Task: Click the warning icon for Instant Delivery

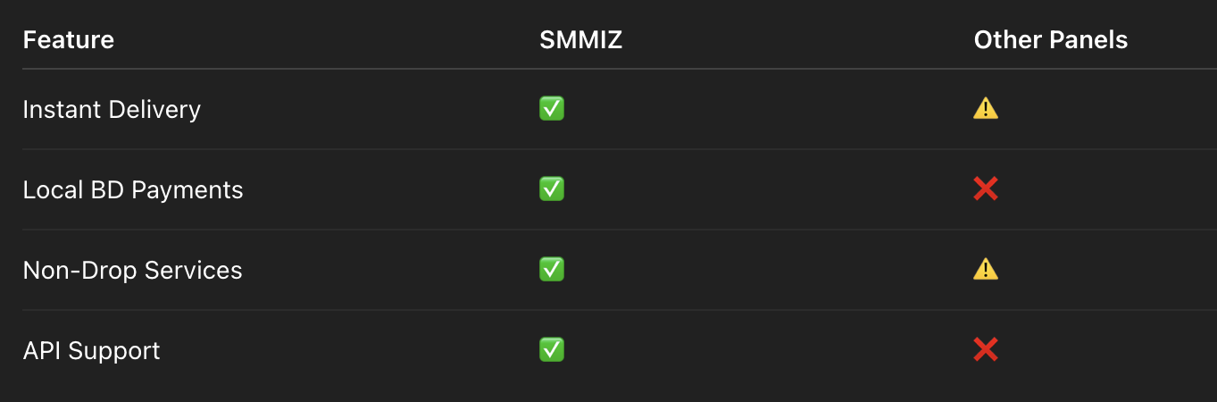Action: [986, 109]
